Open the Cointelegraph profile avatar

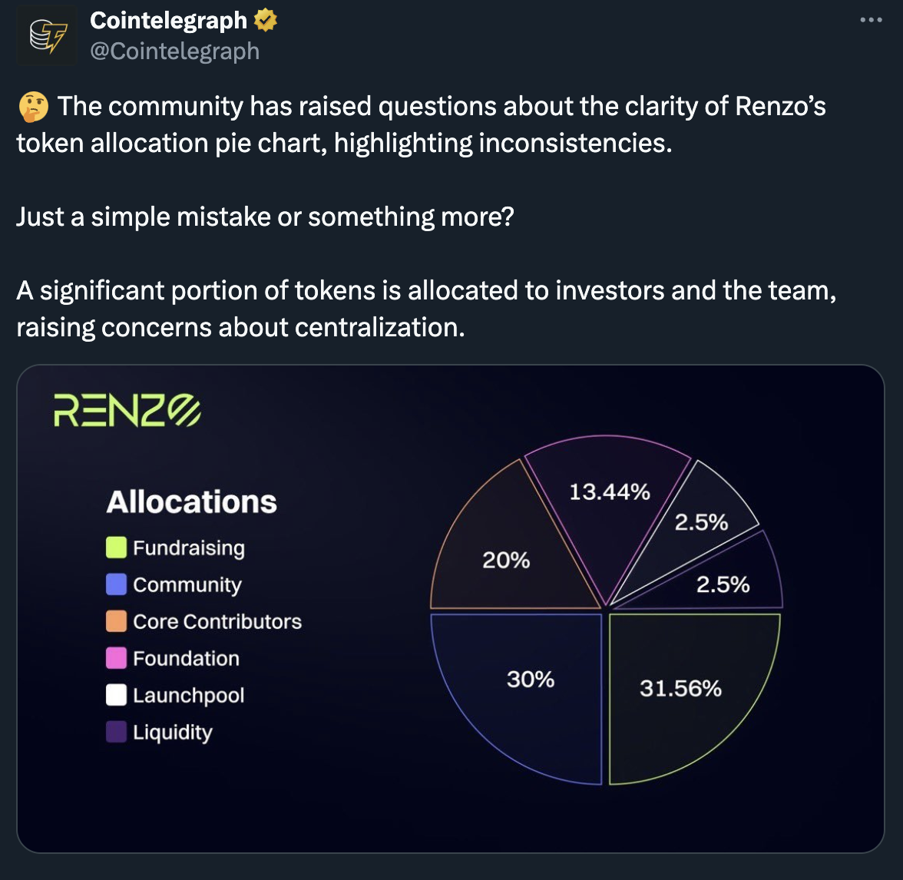point(47,35)
